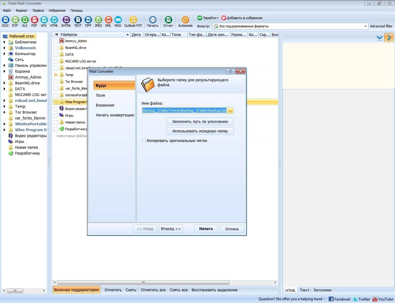Uncheck the Temp folder checkbox

point(56,75)
